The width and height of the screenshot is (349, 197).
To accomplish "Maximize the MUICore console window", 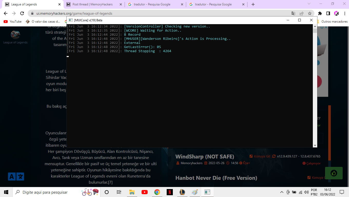I will click(x=300, y=20).
